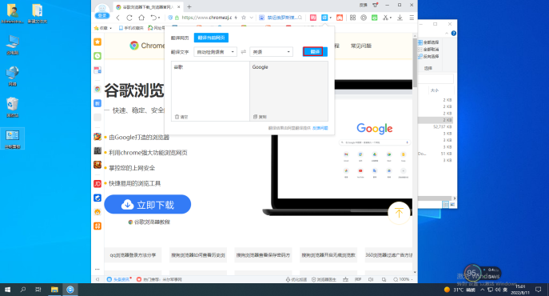Click the Size column header in Explorer
Image resolution: width=549 pixels, height=296 pixels.
pos(435,90)
